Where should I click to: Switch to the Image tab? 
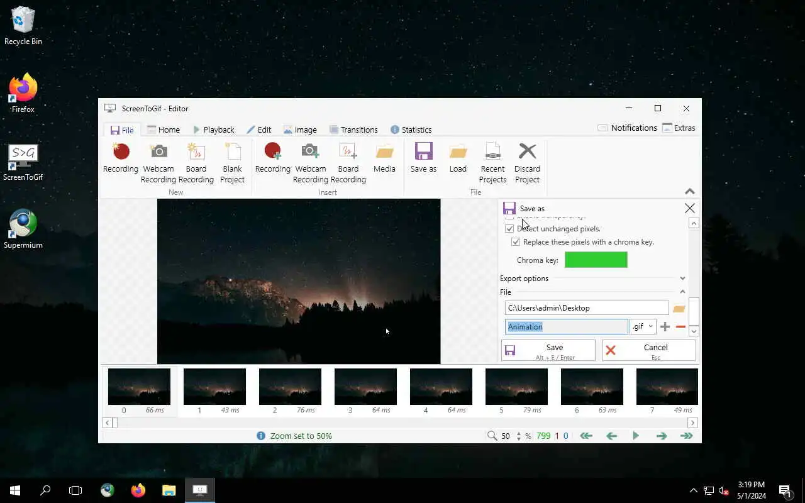coord(300,130)
